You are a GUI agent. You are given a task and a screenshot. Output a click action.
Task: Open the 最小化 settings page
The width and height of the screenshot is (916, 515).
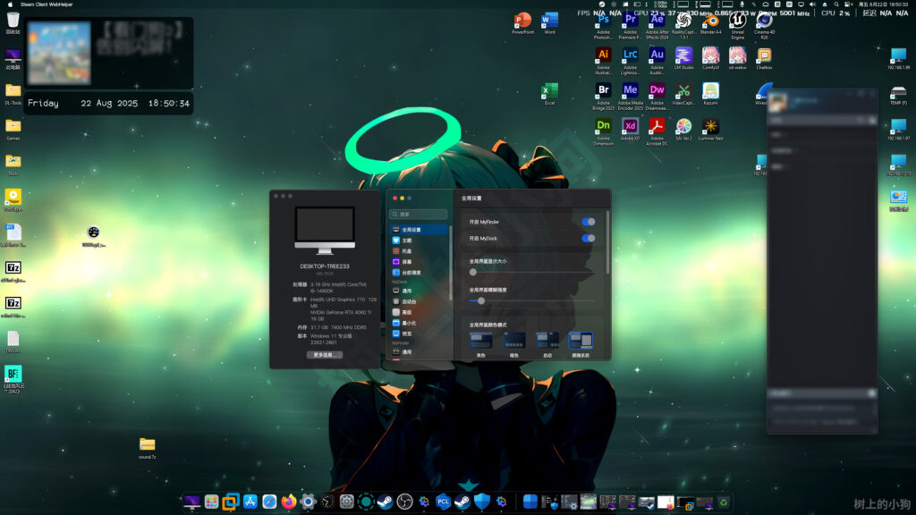click(419, 323)
